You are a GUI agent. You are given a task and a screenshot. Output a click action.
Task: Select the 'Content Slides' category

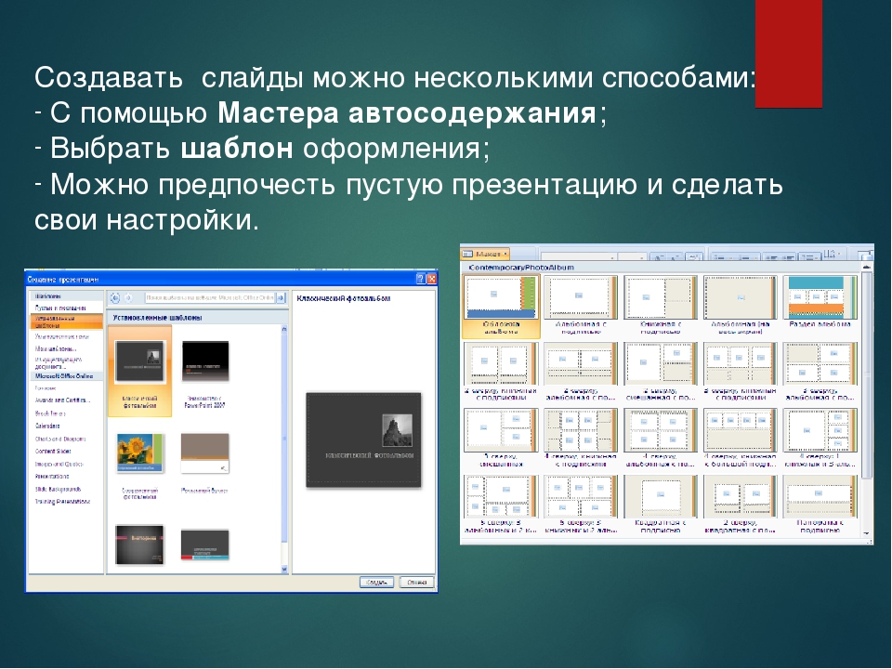coord(53,452)
